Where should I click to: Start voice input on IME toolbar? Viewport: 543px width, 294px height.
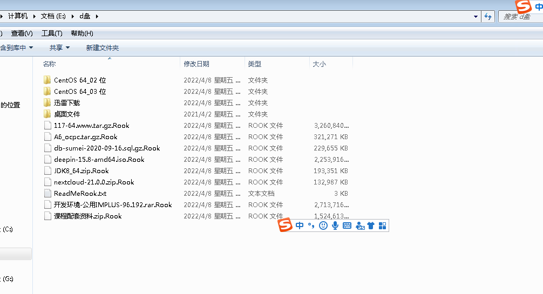tap(335, 226)
